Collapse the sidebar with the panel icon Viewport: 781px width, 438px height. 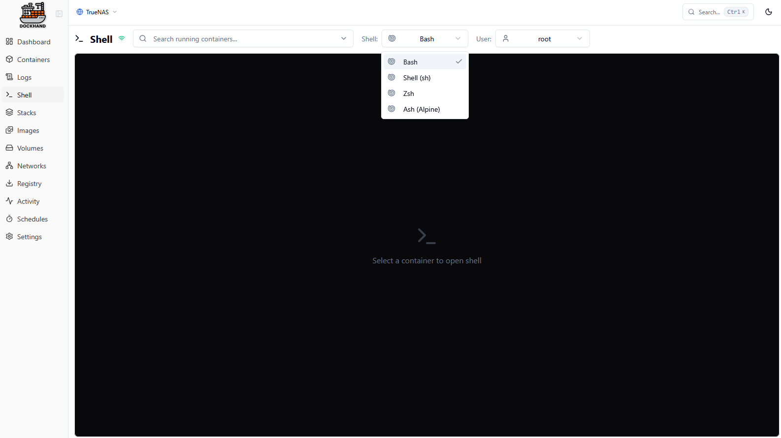point(59,14)
